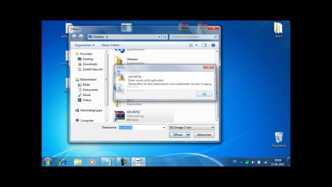Open the Windows Start button
Screen dimensions: 332x187
pos(47,162)
